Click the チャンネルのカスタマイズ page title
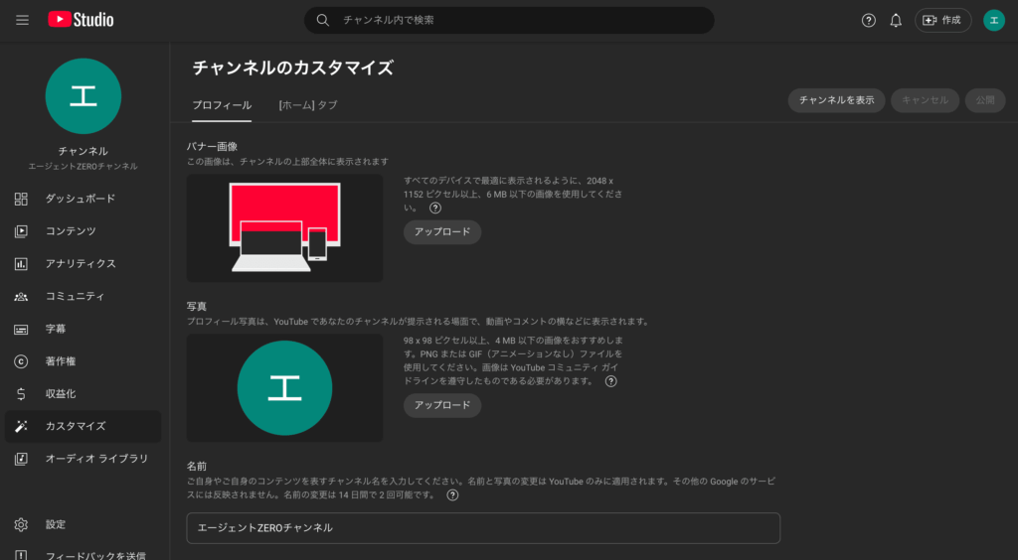Screen dimensions: 1018x560 point(293,69)
